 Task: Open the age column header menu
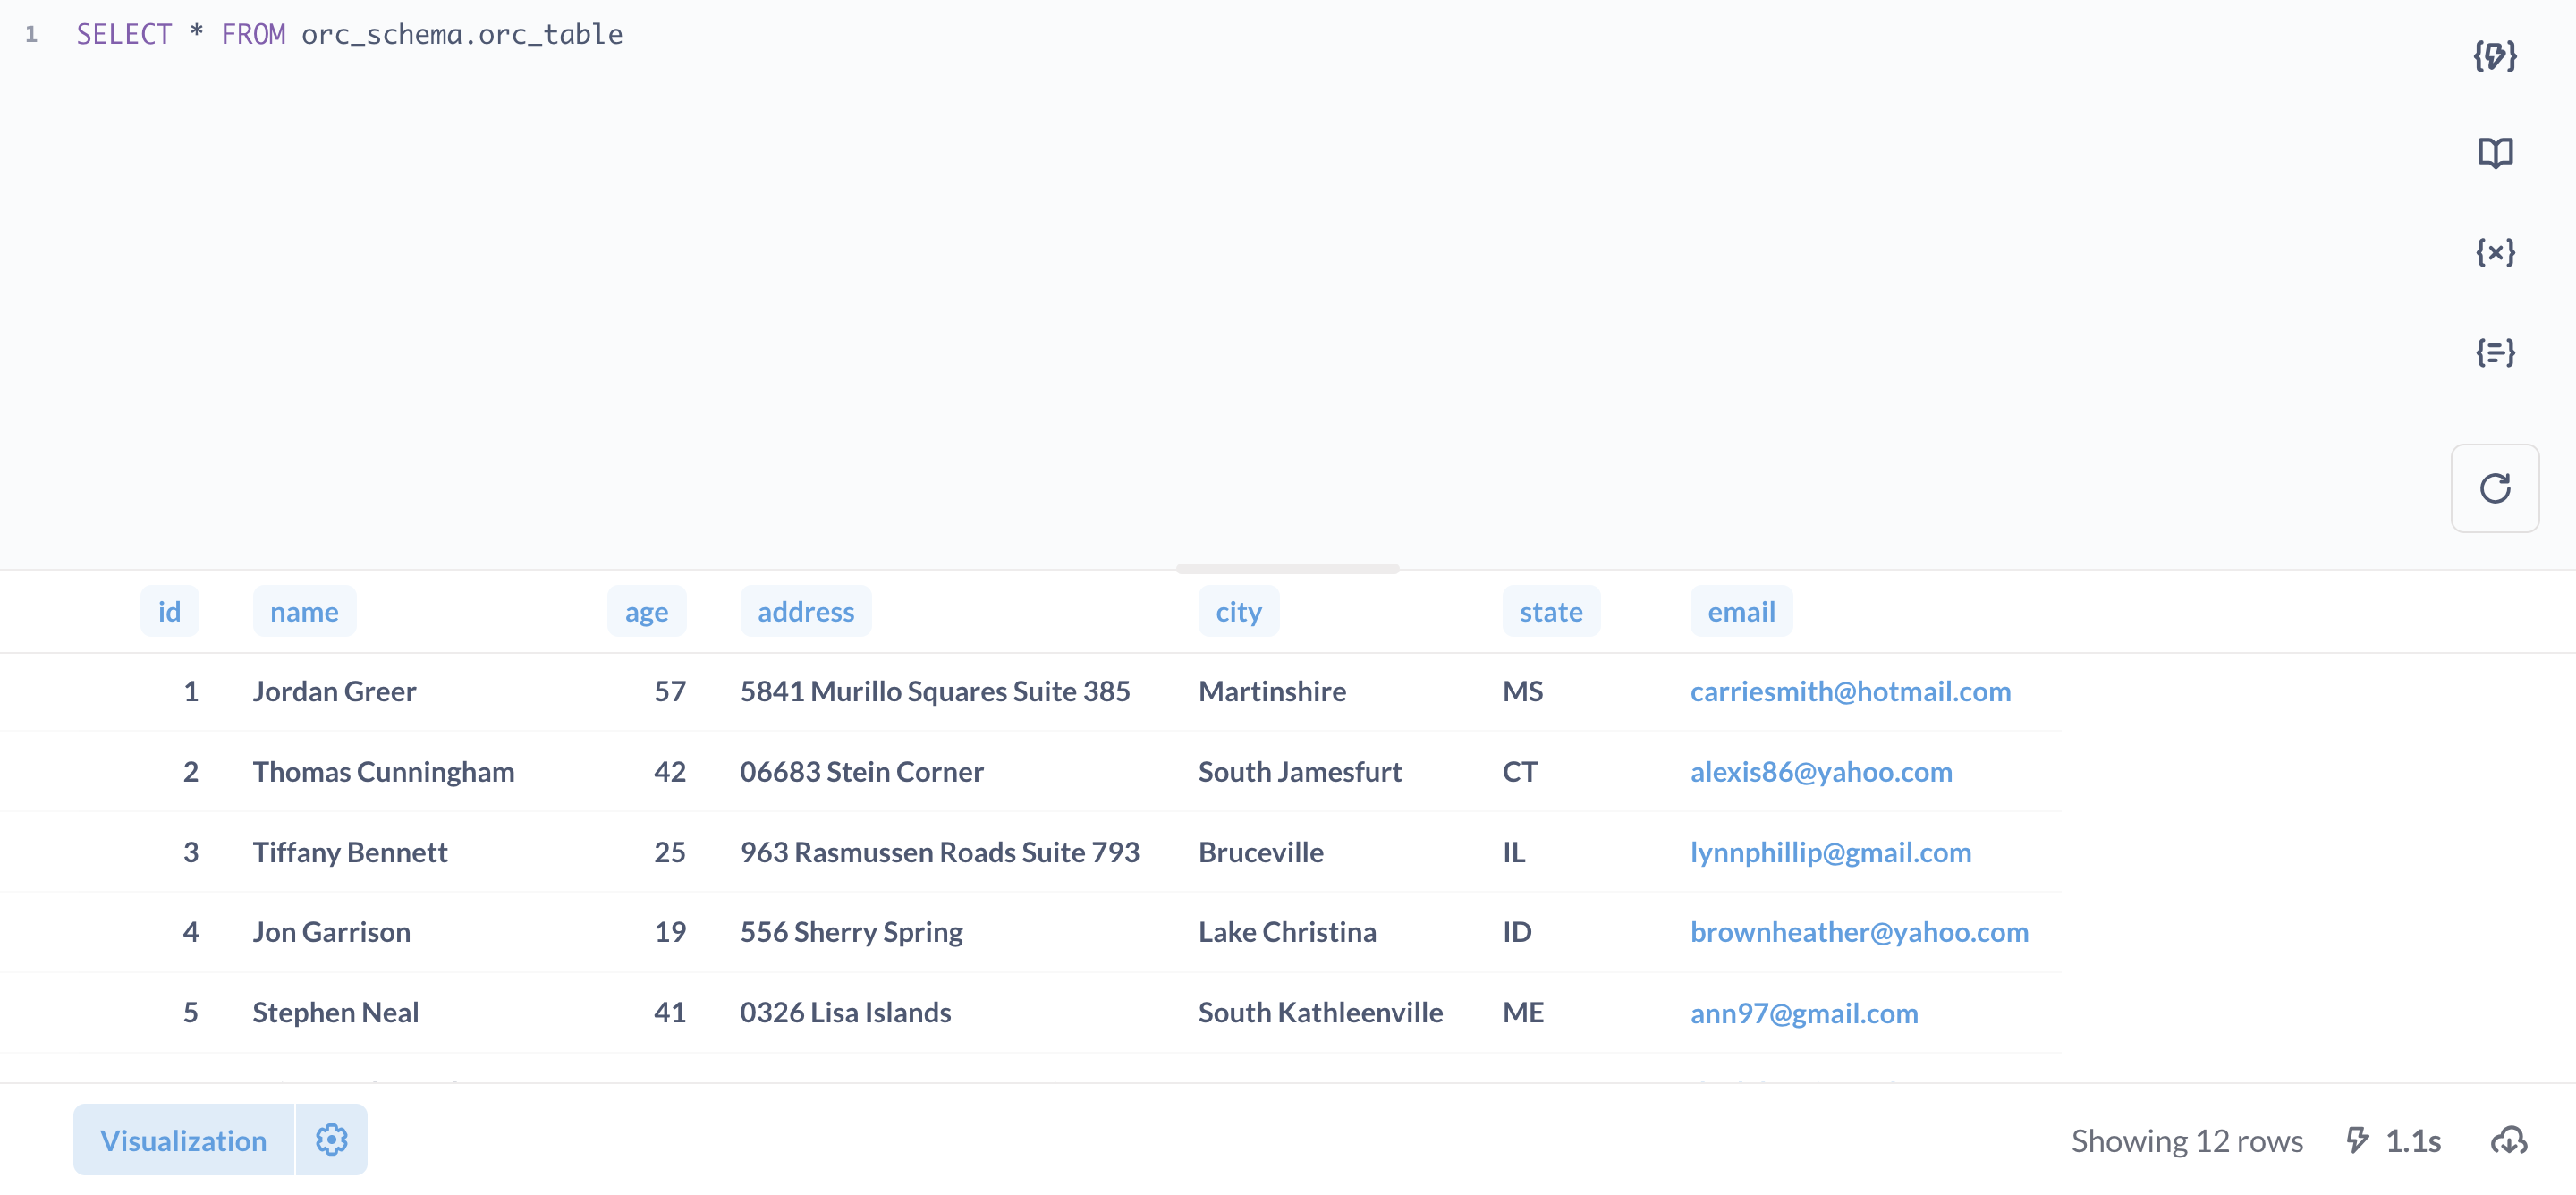(x=646, y=611)
